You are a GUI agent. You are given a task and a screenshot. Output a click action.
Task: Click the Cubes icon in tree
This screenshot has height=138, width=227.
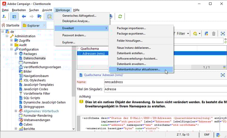click(x=21, y=124)
